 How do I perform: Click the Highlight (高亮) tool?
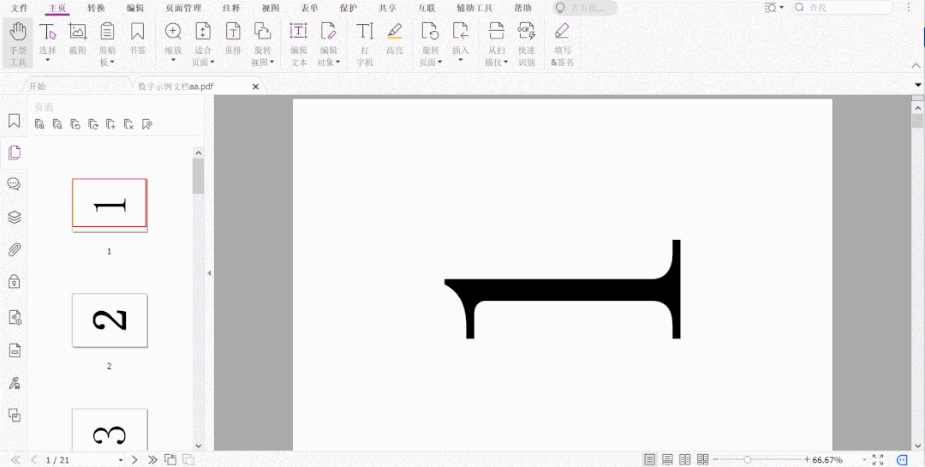pyautogui.click(x=394, y=44)
